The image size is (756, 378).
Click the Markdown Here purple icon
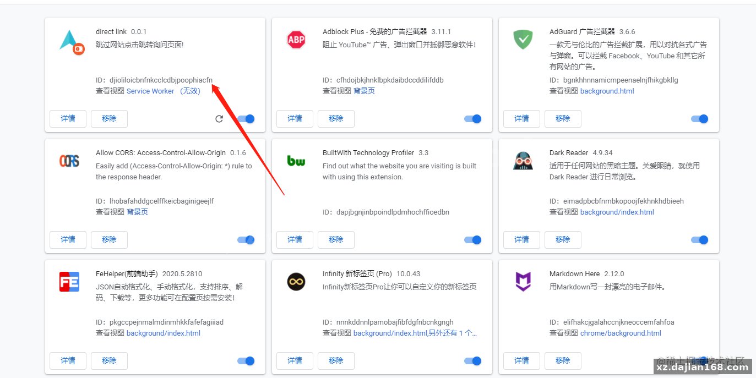(x=523, y=282)
